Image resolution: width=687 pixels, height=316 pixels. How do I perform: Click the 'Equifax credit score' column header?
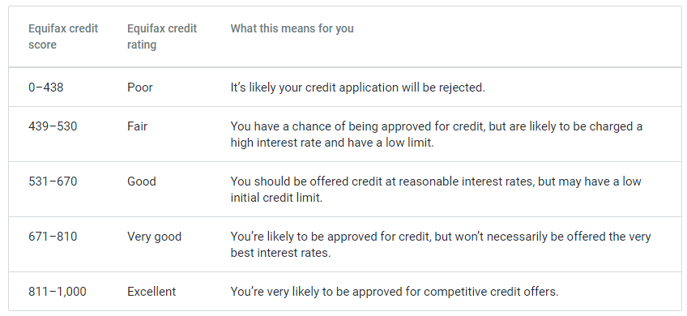63,36
